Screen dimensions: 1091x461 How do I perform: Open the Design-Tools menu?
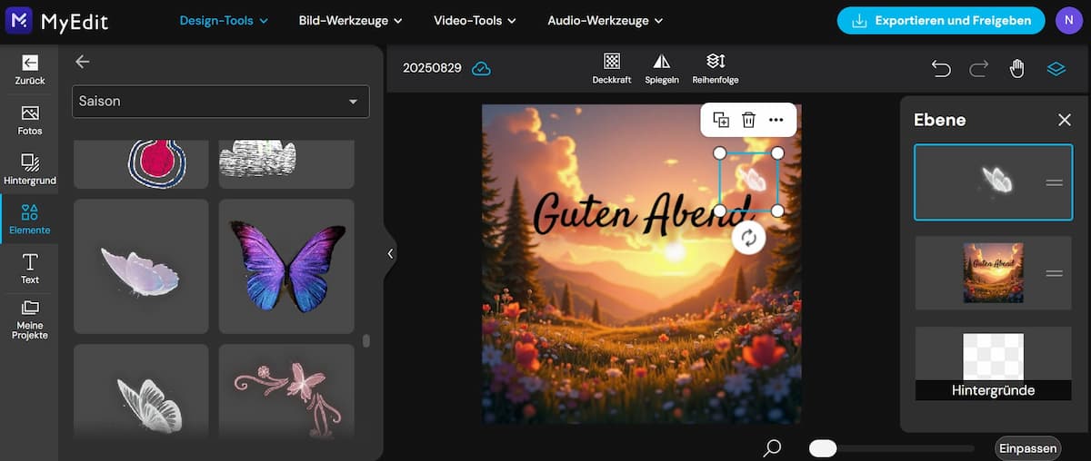pyautogui.click(x=224, y=20)
